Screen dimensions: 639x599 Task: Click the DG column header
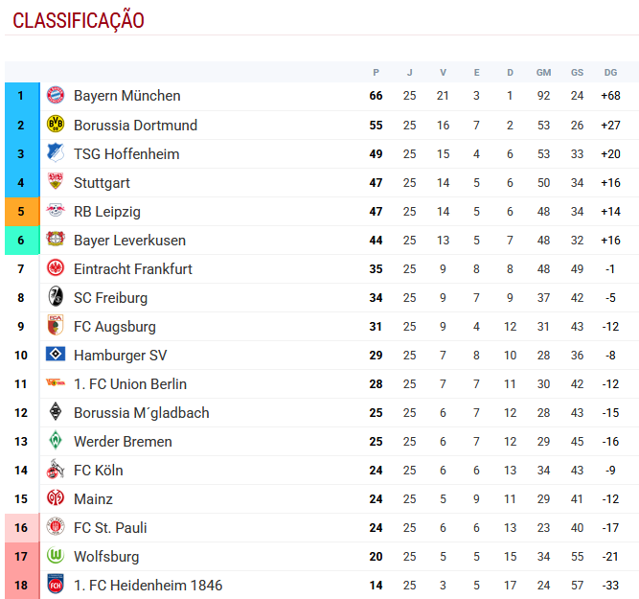click(x=610, y=73)
